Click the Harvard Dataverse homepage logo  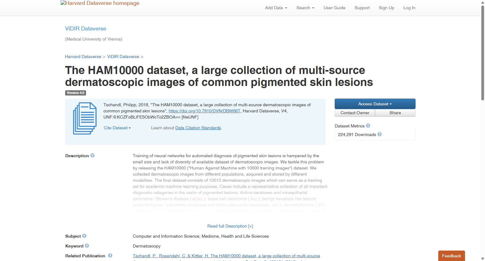[x=100, y=3]
